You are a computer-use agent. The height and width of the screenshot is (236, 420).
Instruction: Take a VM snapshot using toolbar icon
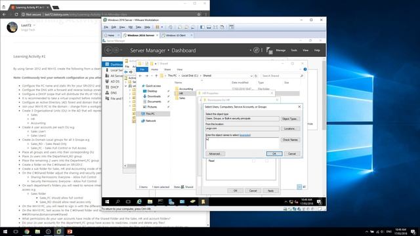pos(180,27)
